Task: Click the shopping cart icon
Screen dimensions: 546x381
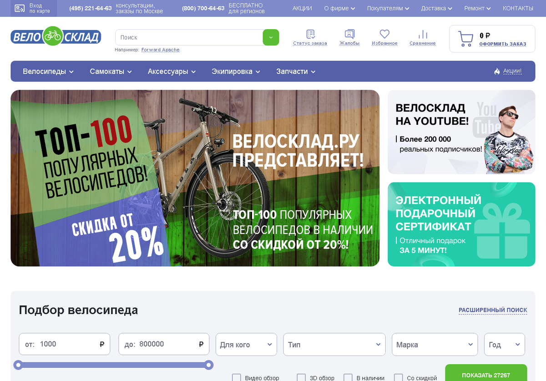Action: coord(465,39)
